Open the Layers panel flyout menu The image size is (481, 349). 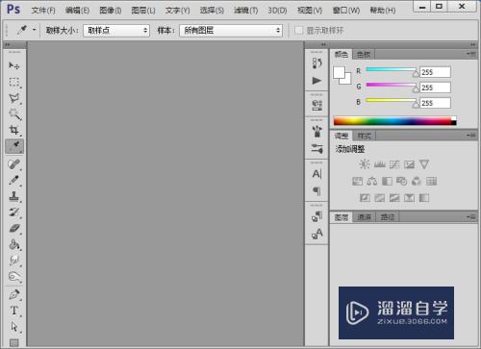pos(471,217)
